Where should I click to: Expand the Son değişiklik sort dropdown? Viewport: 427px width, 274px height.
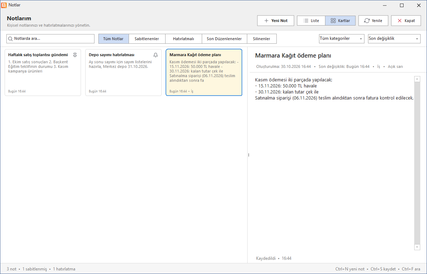(x=394, y=39)
